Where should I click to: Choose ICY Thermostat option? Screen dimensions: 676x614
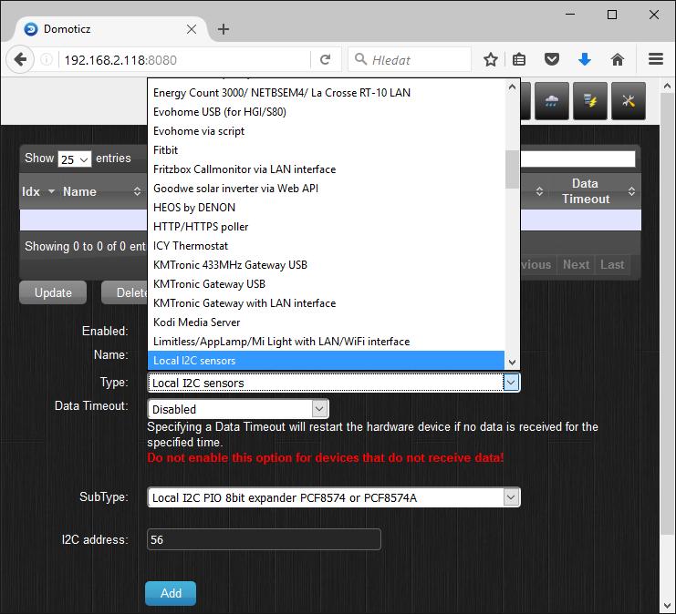click(x=326, y=246)
